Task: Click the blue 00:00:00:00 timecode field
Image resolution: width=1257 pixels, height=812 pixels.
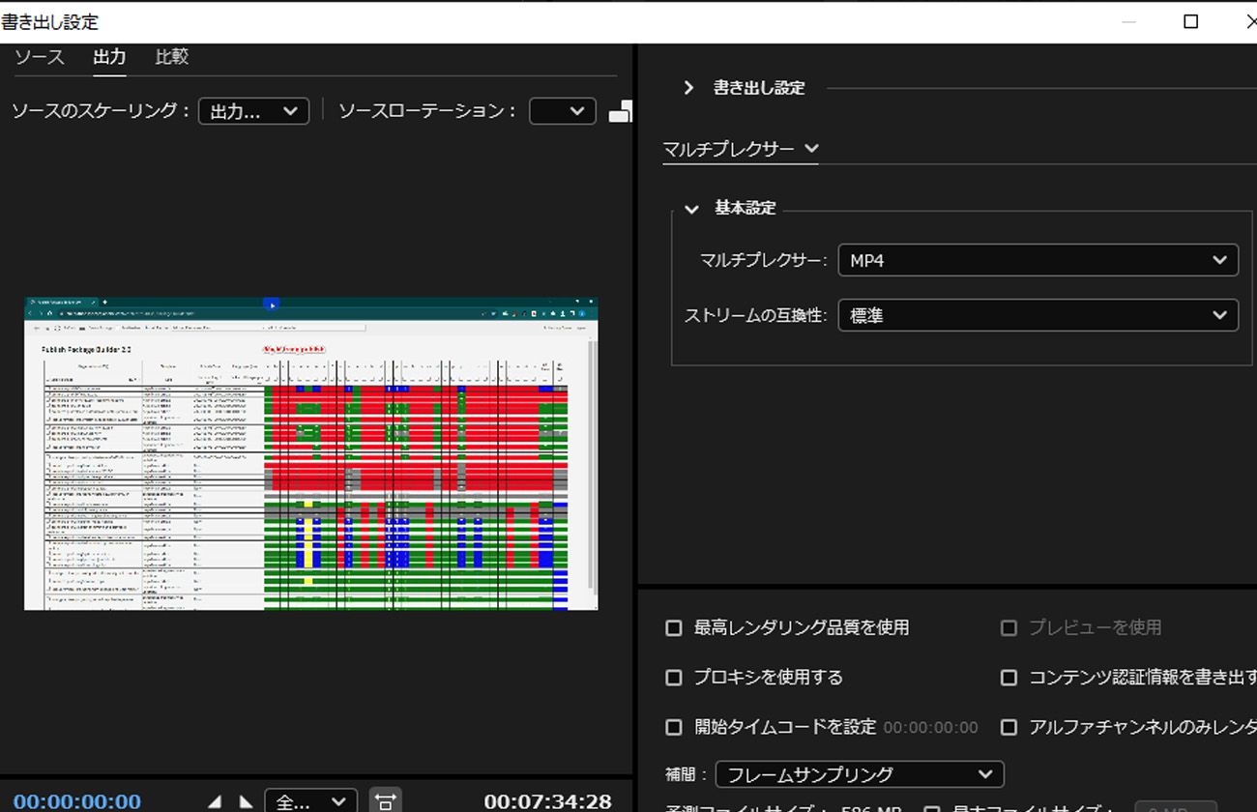Action: 76,800
